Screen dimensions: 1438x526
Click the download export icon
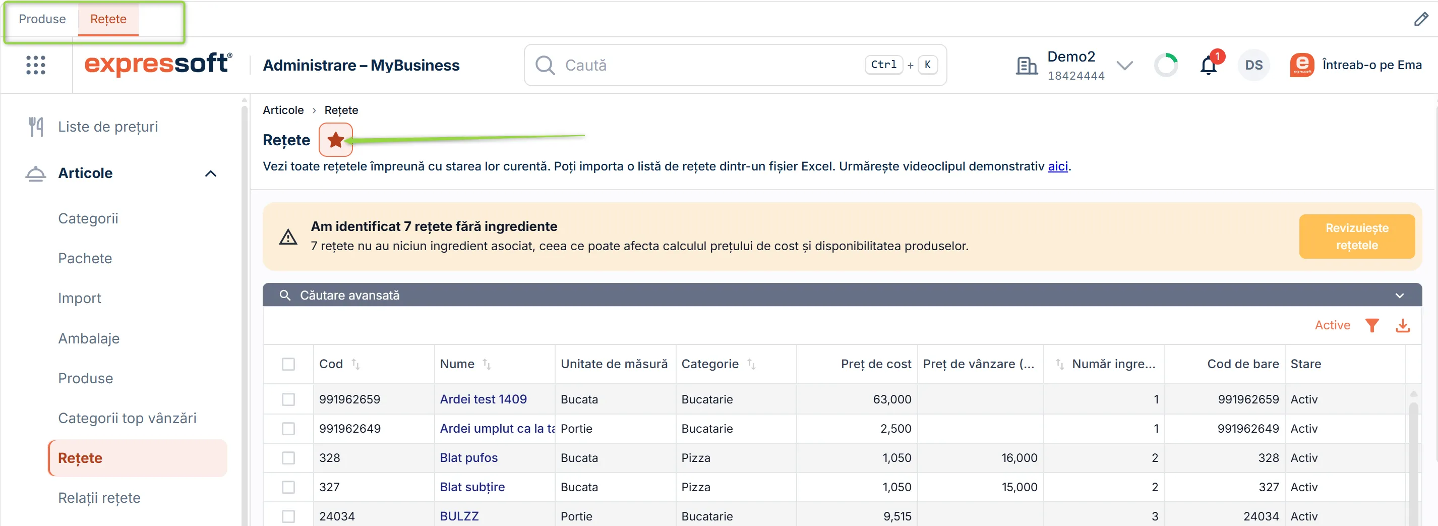click(1402, 325)
